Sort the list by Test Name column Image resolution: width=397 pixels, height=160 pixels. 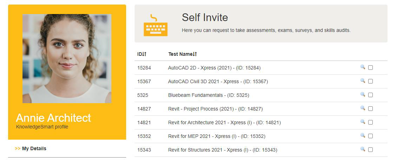(x=183, y=54)
